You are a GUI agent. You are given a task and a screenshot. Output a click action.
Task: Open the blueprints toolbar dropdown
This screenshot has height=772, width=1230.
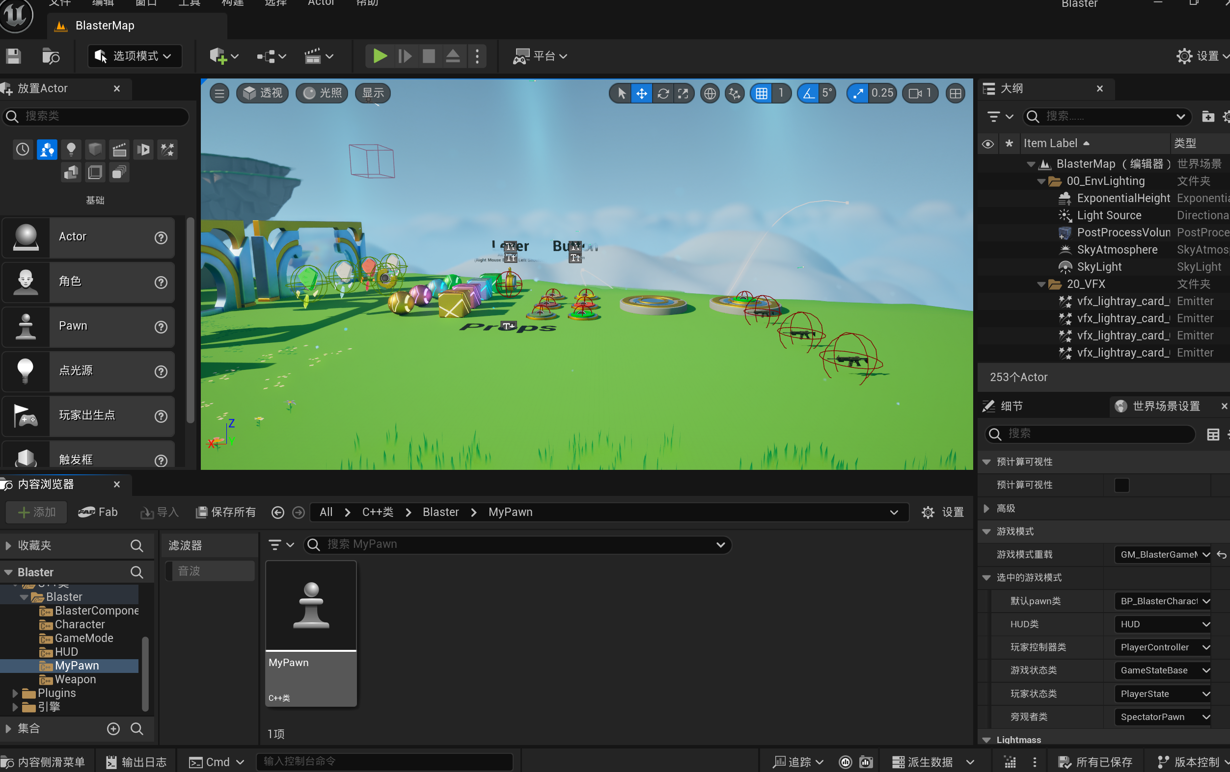click(x=271, y=56)
